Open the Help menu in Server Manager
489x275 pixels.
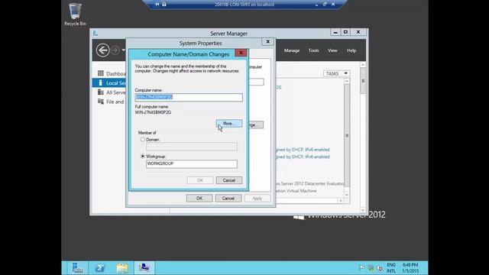351,50
